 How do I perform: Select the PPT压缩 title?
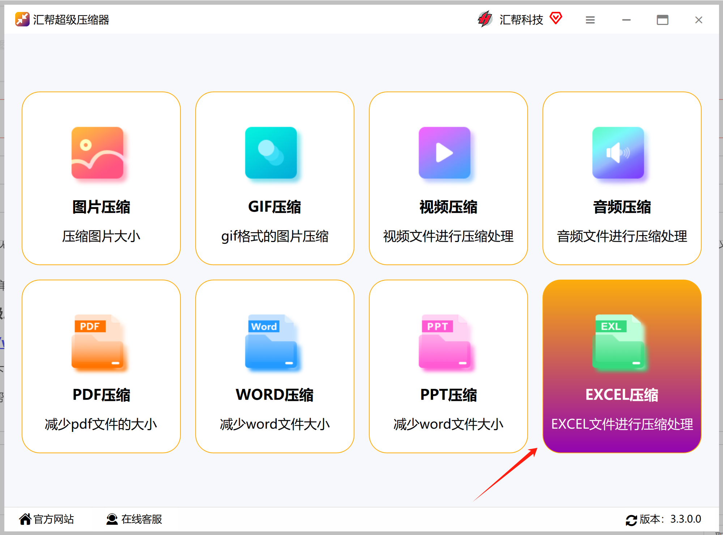[448, 395]
